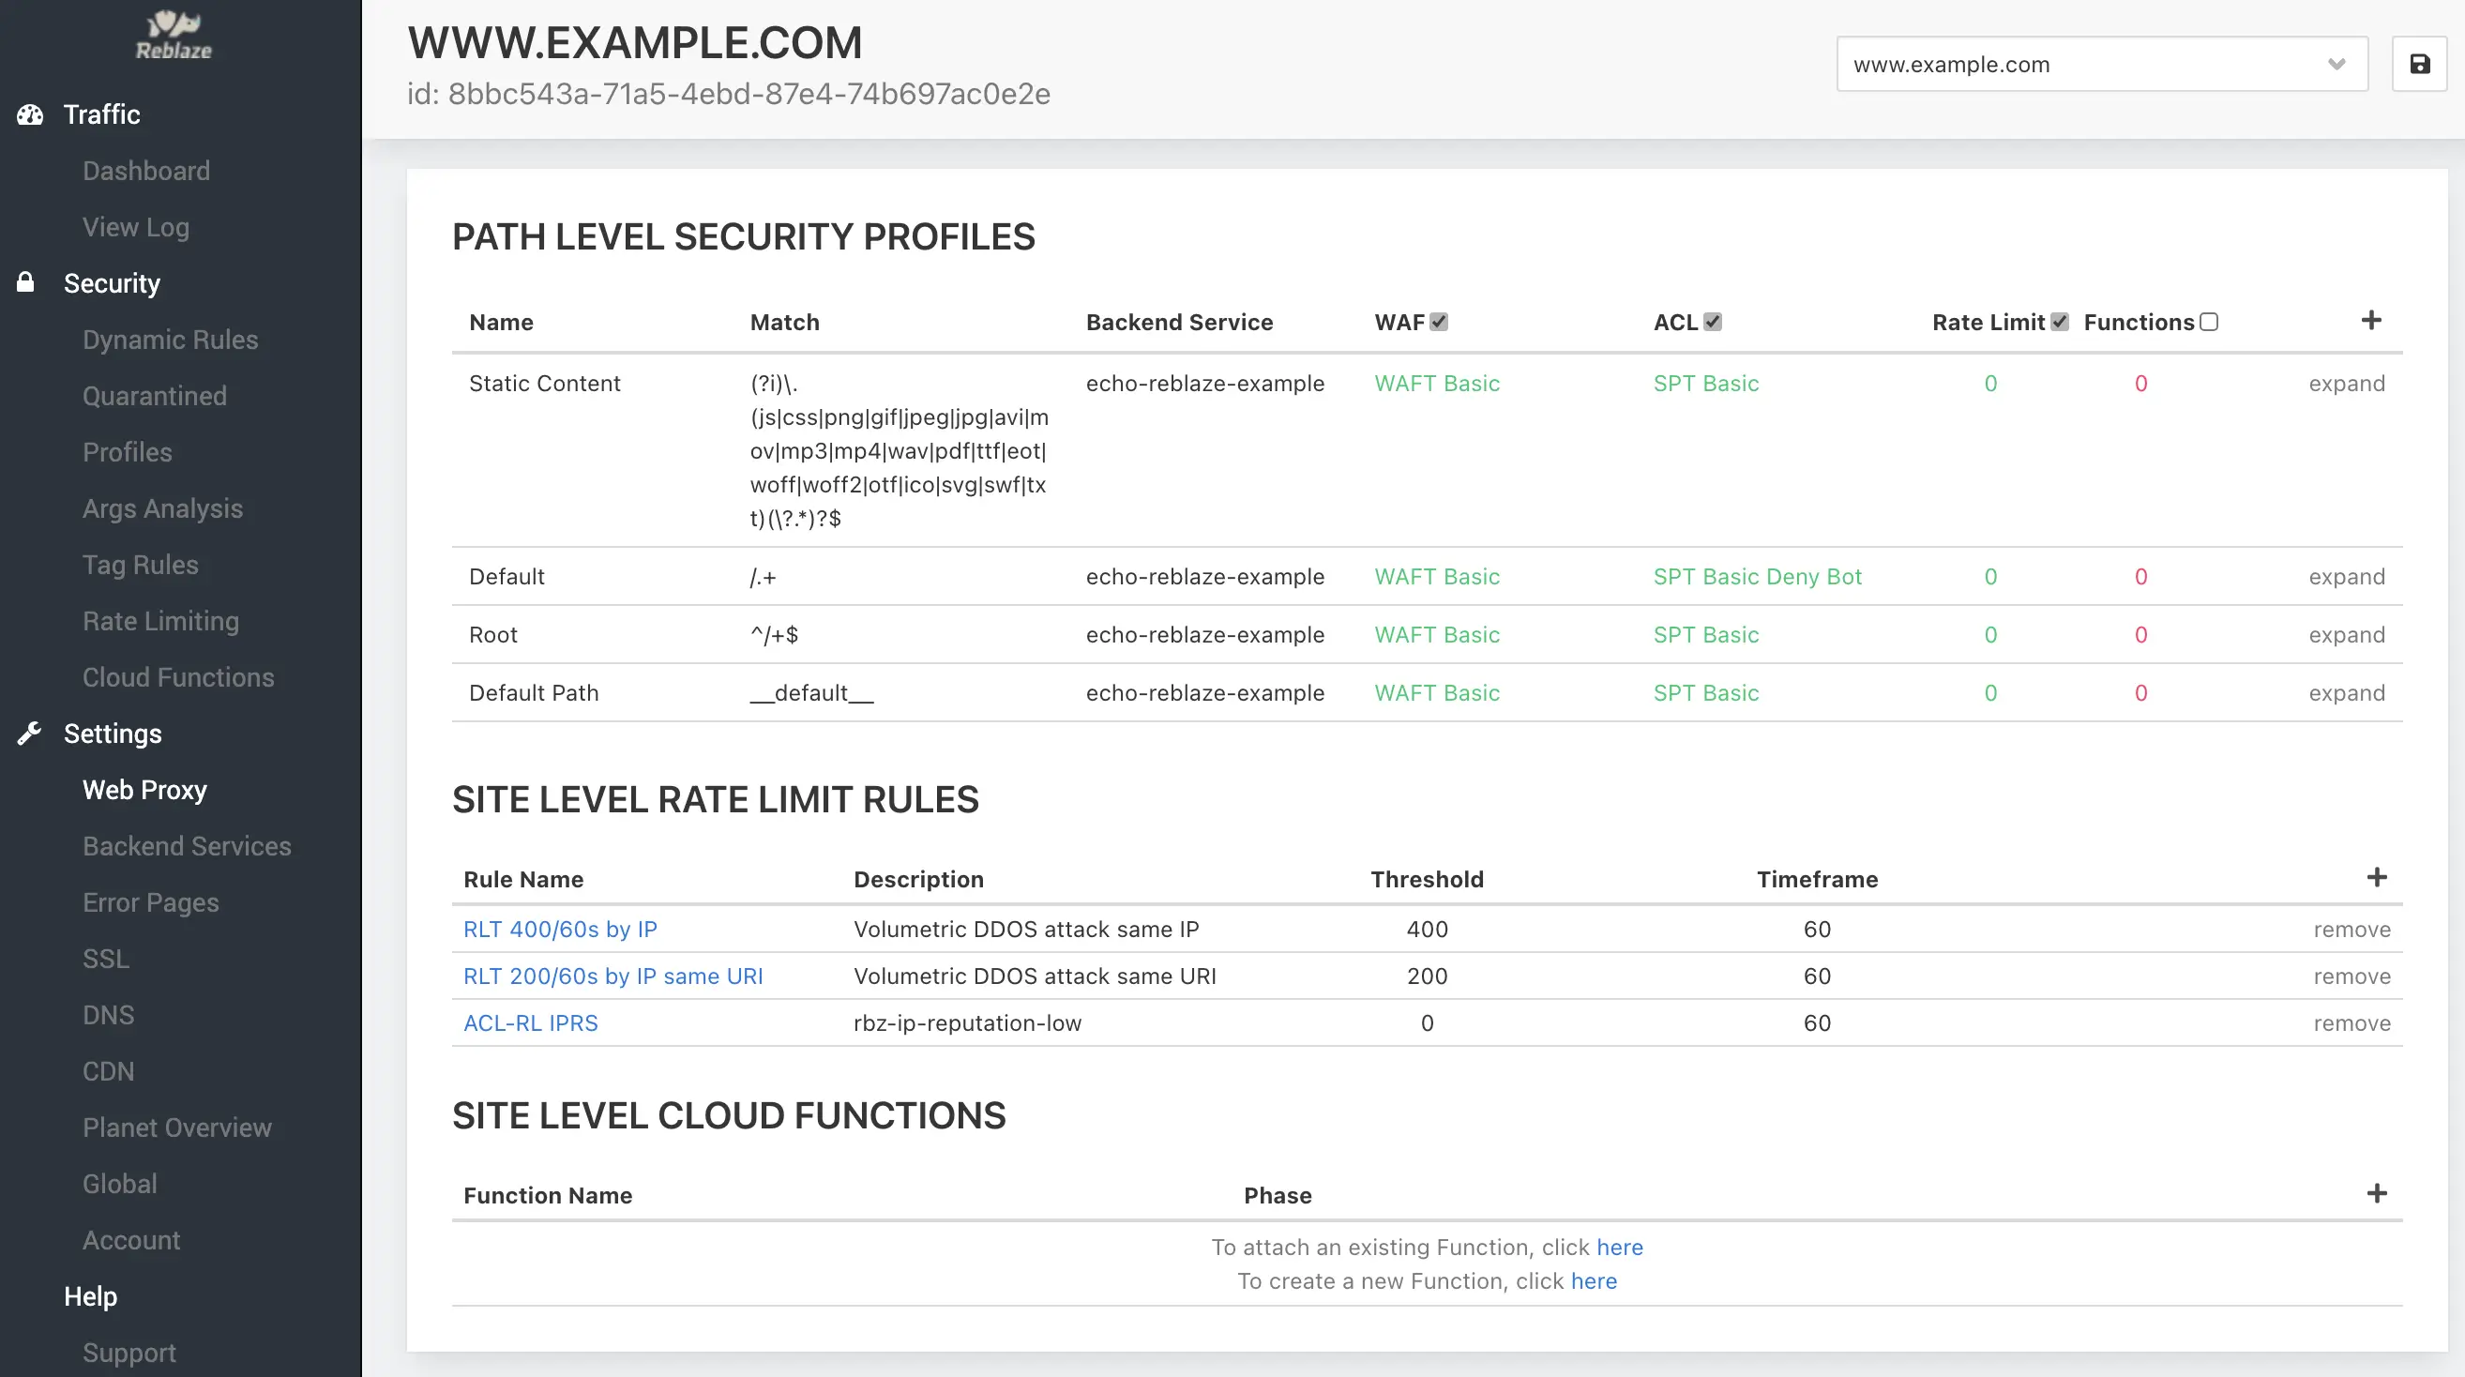Click WAFT Basic in the Root row

1436,635
